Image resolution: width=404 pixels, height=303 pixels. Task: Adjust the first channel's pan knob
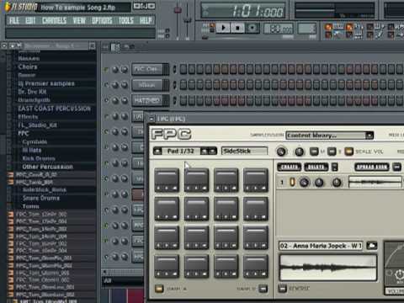115,69
